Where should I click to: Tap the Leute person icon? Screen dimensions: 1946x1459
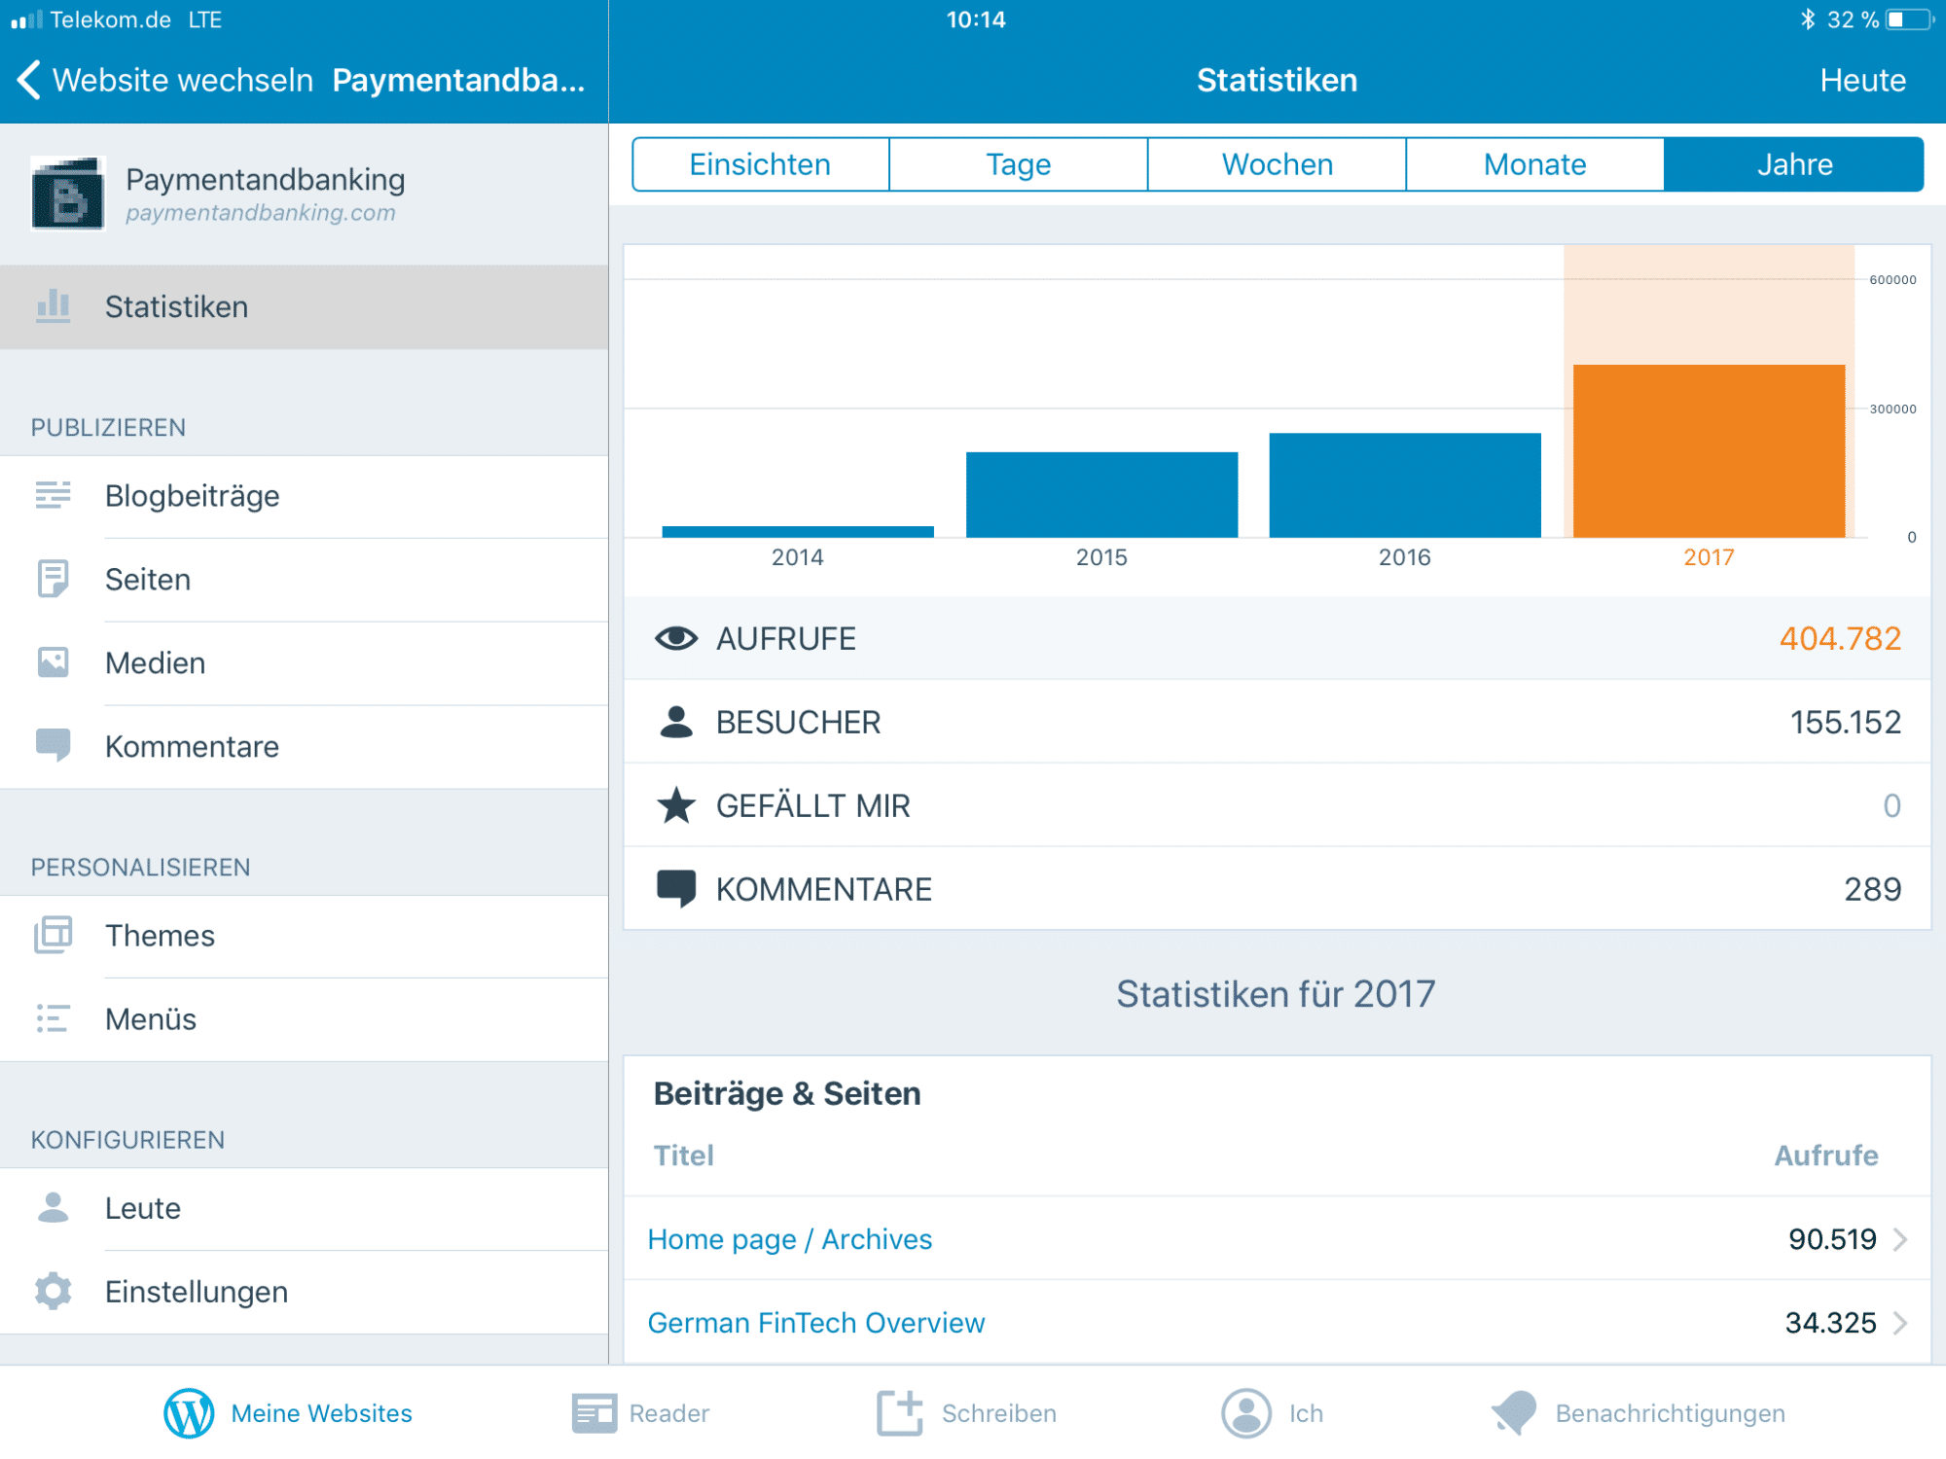(54, 1207)
